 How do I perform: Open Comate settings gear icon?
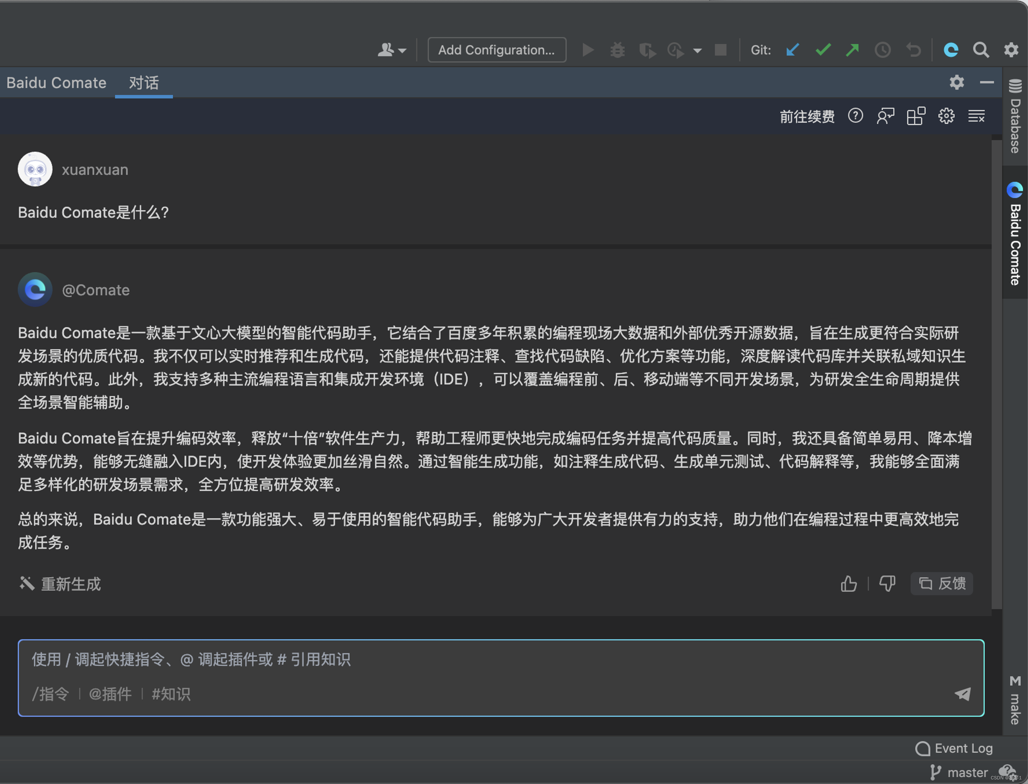(x=946, y=116)
